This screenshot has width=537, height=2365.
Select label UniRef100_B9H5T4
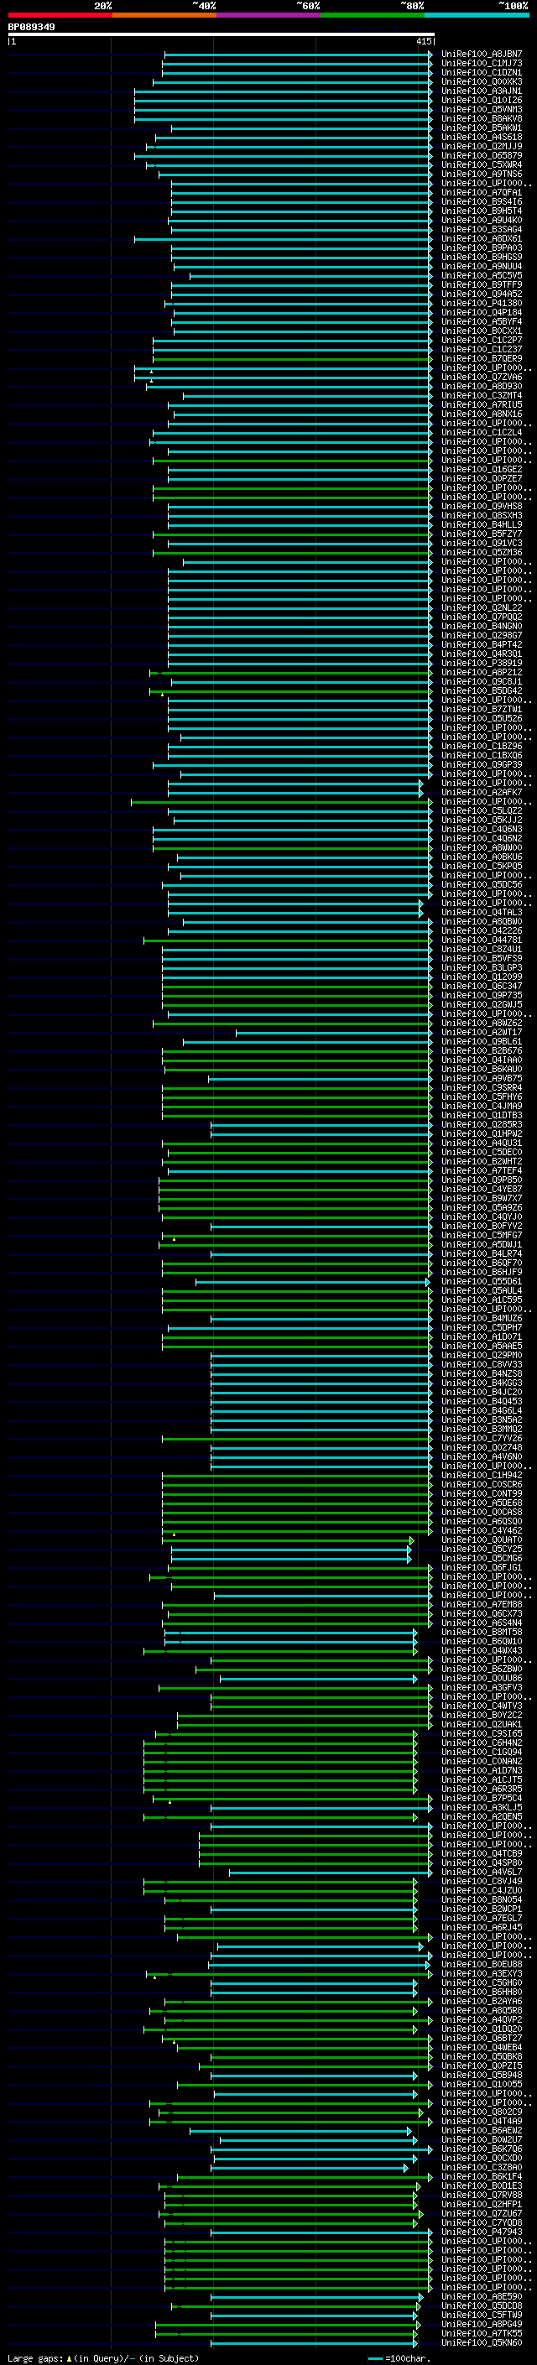click(x=482, y=211)
